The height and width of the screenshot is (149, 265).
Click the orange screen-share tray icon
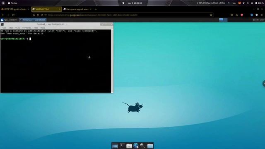[239, 3]
